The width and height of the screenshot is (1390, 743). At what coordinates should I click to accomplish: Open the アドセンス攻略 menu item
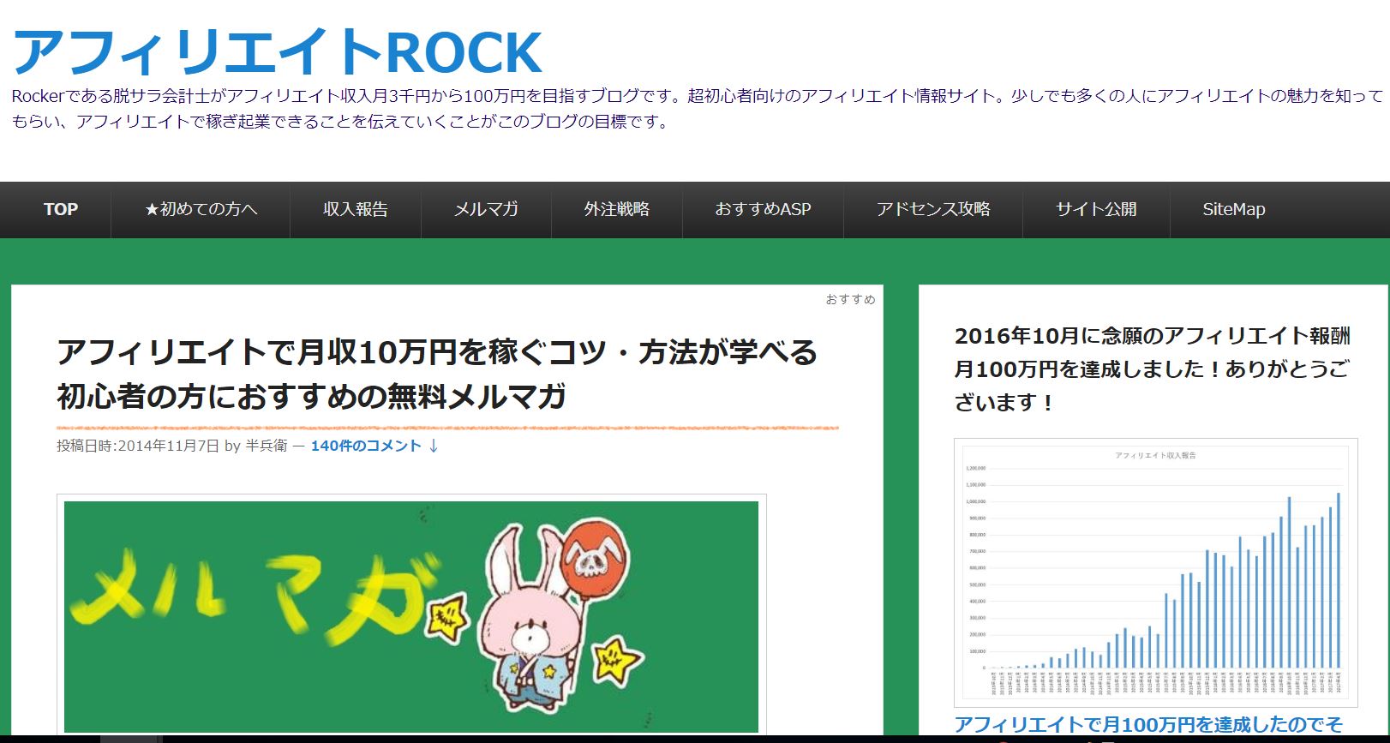932,209
